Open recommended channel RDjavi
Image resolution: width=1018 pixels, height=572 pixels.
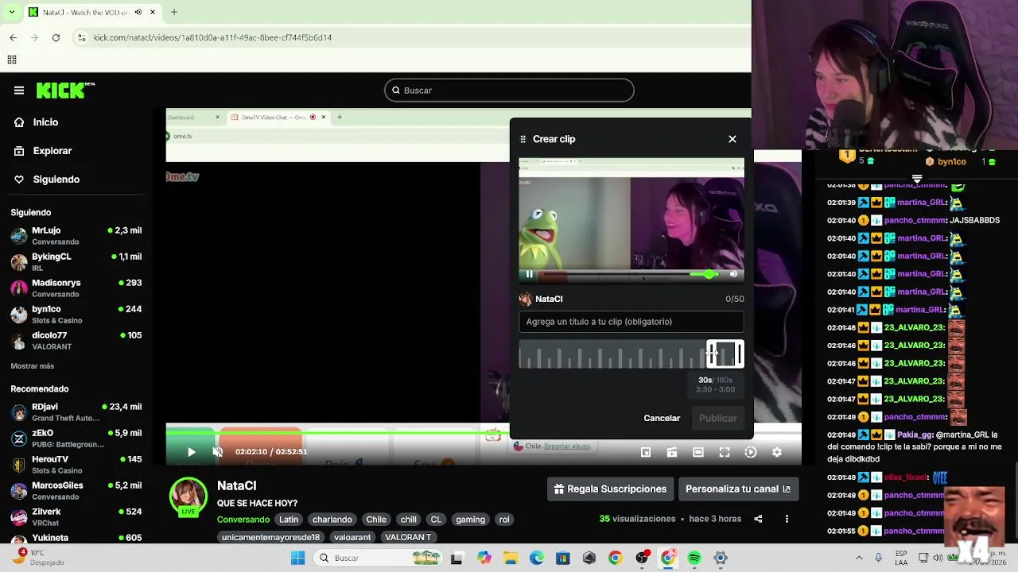point(76,412)
